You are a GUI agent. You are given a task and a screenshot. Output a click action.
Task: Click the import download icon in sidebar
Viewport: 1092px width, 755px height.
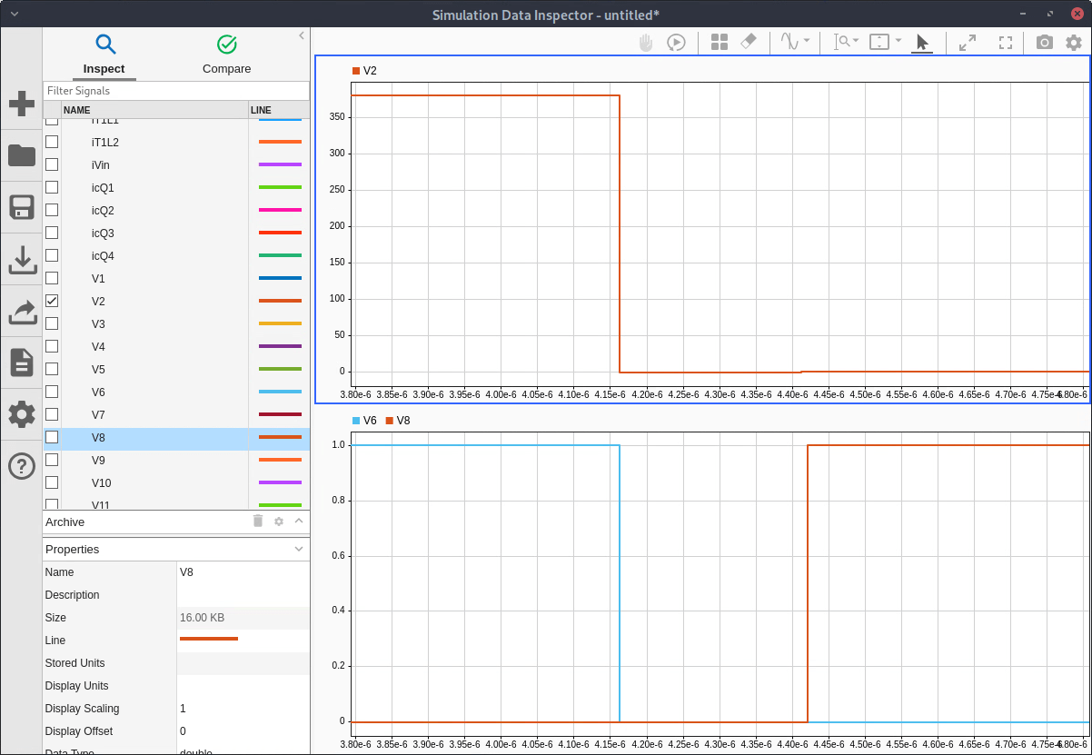22,260
